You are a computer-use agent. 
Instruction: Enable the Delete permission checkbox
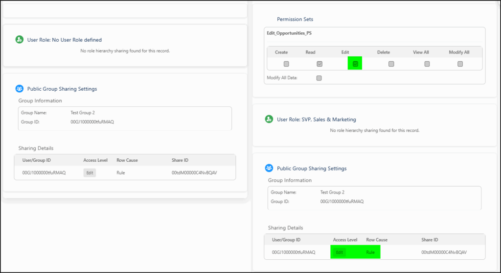[x=391, y=64]
